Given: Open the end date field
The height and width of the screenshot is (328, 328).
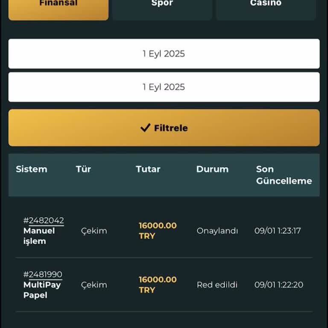Looking at the screenshot, I should point(164,87).
